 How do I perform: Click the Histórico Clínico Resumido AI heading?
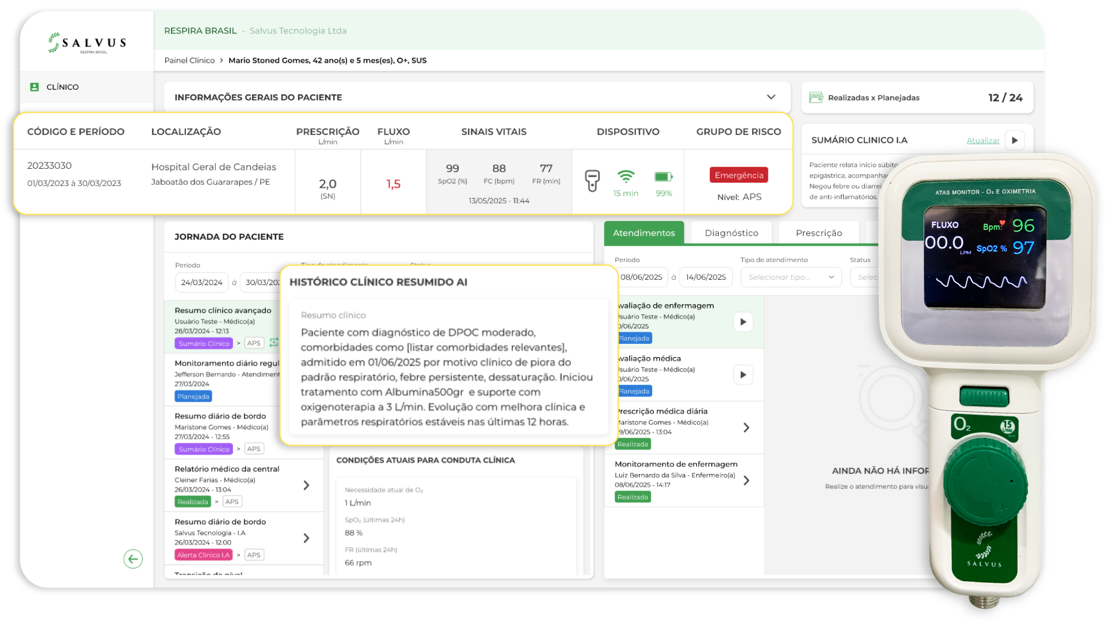point(378,282)
